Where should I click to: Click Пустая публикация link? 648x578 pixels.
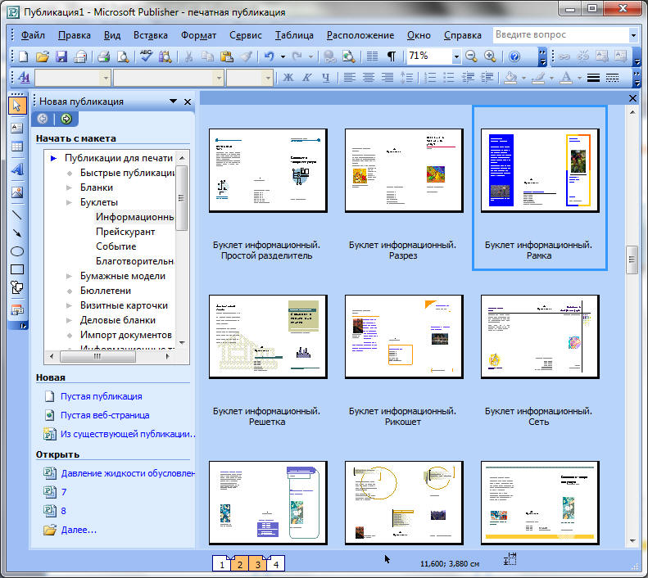point(102,396)
